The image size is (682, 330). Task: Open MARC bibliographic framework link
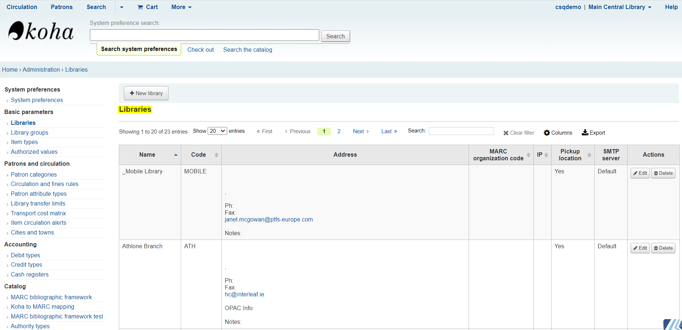coord(51,297)
